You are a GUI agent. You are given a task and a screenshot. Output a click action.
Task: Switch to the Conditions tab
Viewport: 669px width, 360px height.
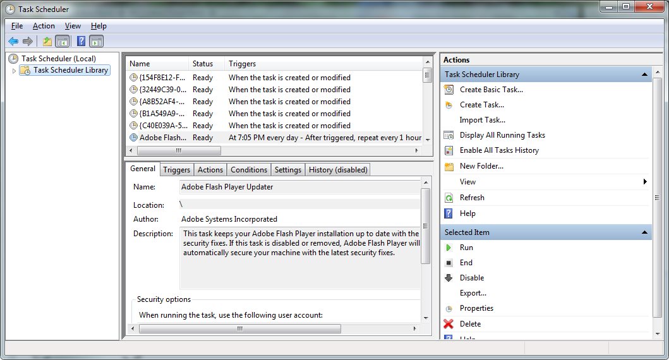click(x=249, y=170)
